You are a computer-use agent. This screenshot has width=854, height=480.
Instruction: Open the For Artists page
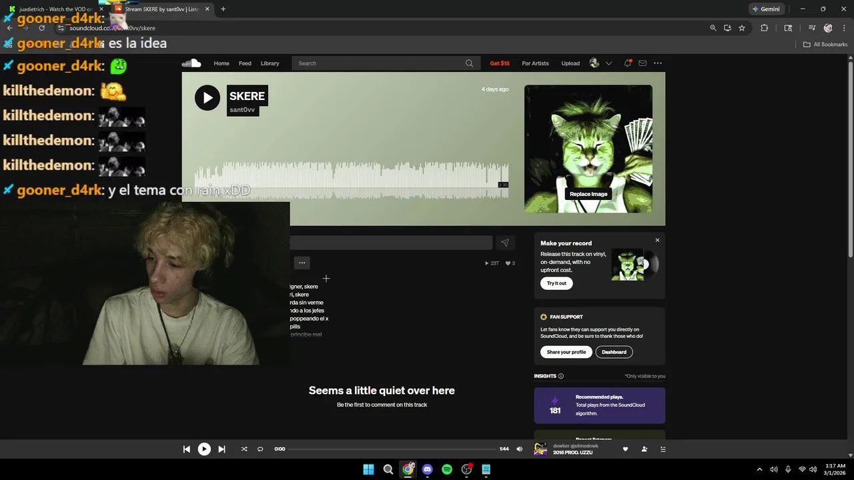point(535,63)
